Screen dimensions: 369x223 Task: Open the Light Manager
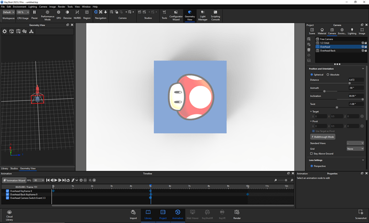tap(203, 16)
